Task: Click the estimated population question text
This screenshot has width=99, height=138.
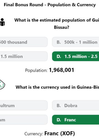Action: (57, 24)
